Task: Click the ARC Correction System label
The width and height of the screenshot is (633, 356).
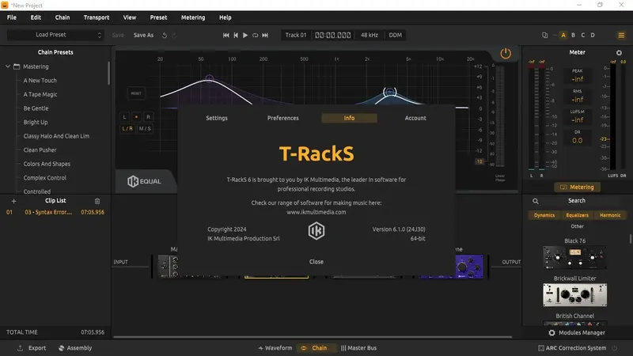Action: (576, 348)
